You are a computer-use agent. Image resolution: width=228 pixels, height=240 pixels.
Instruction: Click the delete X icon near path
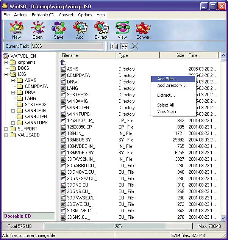pos(134,46)
